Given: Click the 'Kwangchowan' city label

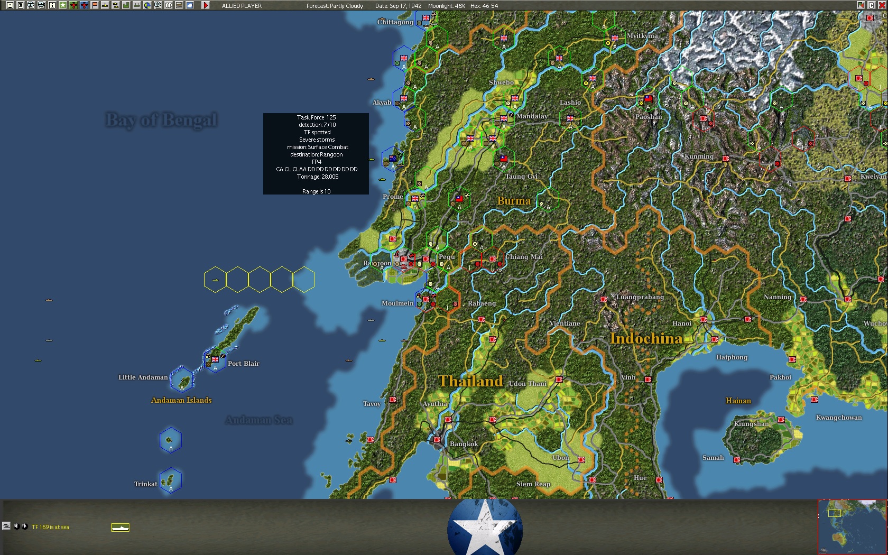Looking at the screenshot, I should 839,418.
